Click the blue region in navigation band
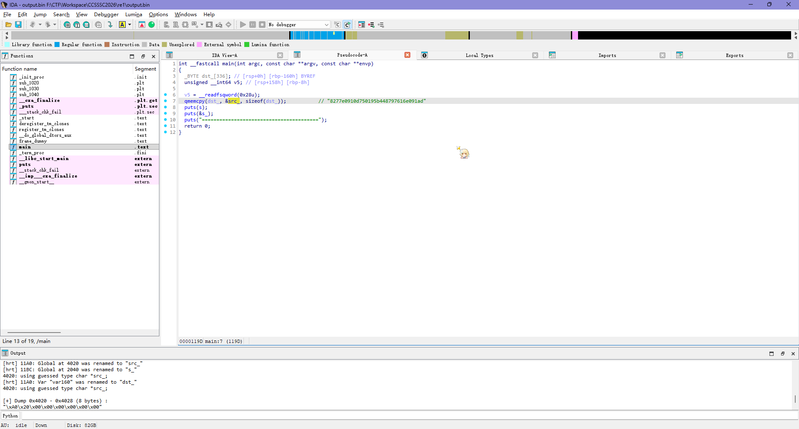This screenshot has width=799, height=429. pyautogui.click(x=316, y=36)
